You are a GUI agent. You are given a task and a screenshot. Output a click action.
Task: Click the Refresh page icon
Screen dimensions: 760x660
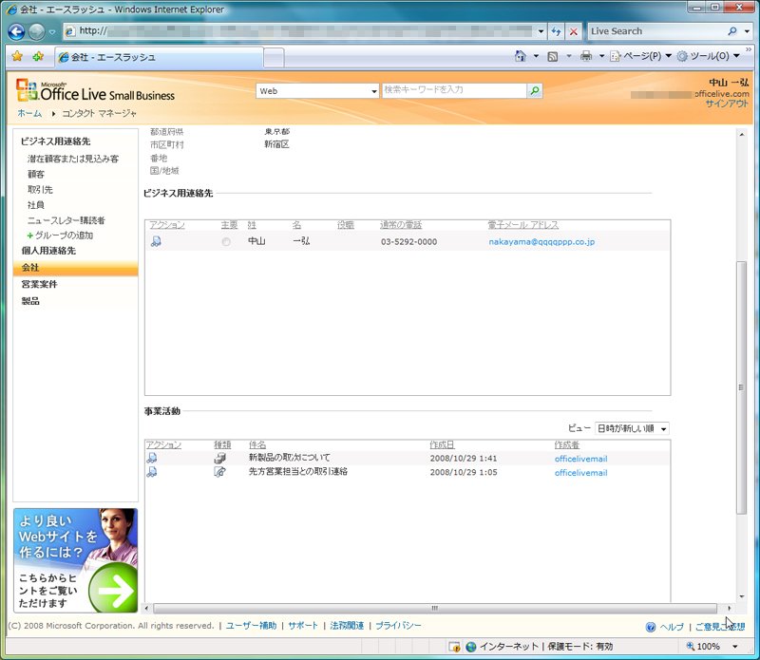pyautogui.click(x=556, y=31)
